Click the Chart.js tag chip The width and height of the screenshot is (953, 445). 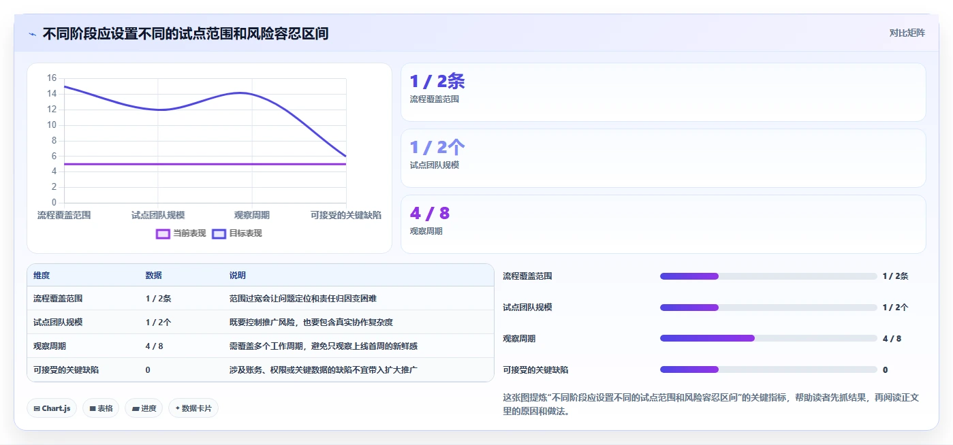[x=52, y=408]
